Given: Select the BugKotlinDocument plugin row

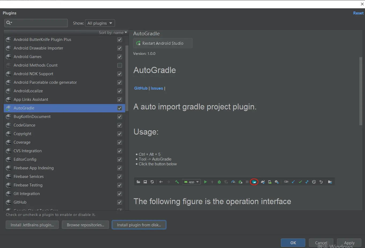Looking at the screenshot, I should click(x=64, y=117).
